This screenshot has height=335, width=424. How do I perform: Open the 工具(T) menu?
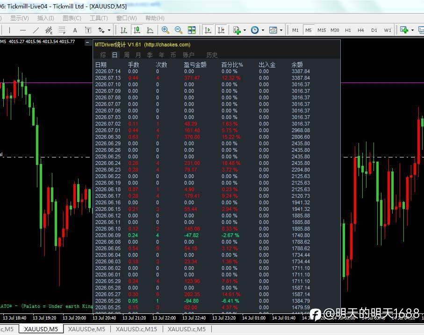(x=99, y=18)
